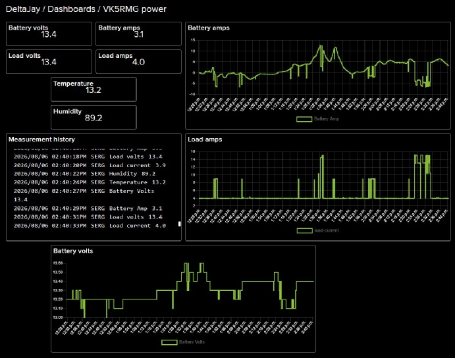This screenshot has height=358, width=455.
Task: Go to Dashboards in the breadcrumb
Action: click(x=71, y=9)
